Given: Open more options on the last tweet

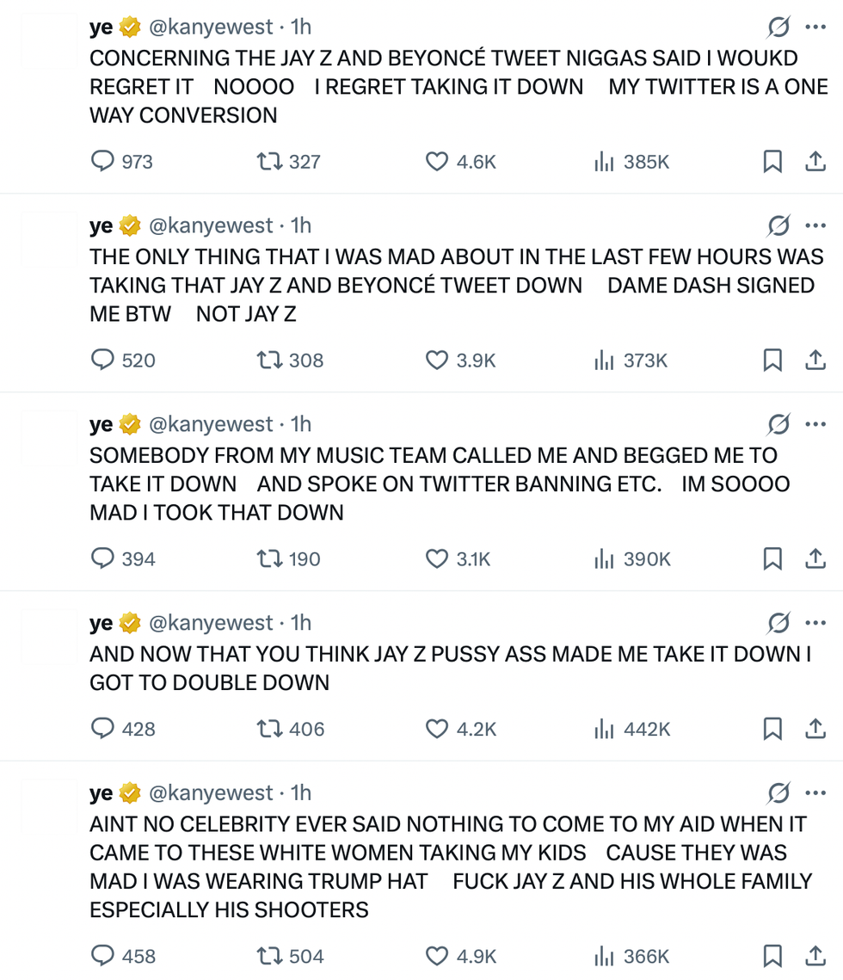Looking at the screenshot, I should coord(815,792).
